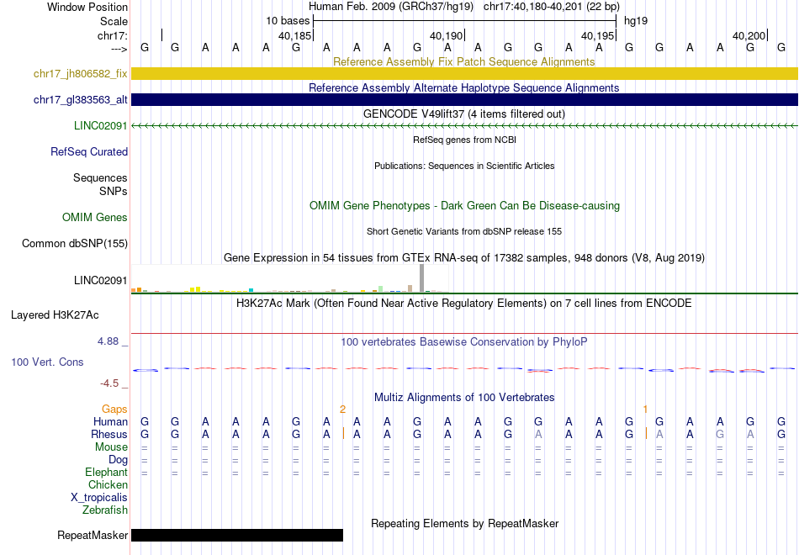Click the 10 bases scale bar label
The height and width of the screenshot is (555, 799).
[x=288, y=21]
